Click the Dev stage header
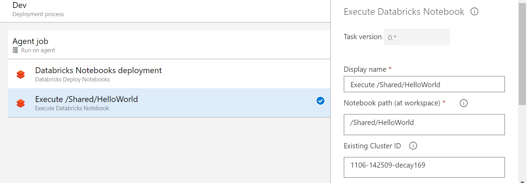 pyautogui.click(x=20, y=5)
